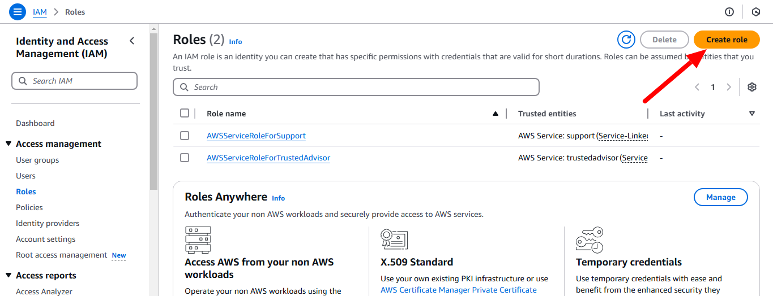The height and width of the screenshot is (296, 773).
Task: Go to the next page of roles
Action: click(x=729, y=87)
